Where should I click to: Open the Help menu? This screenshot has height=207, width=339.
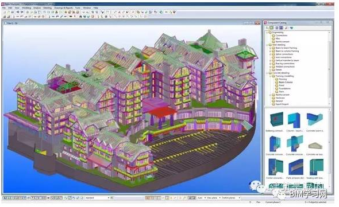(95, 8)
